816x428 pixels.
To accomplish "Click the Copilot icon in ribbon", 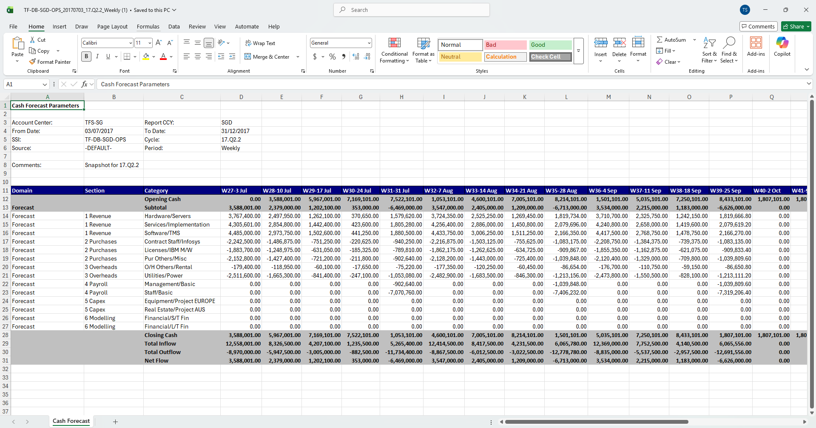I will point(782,43).
